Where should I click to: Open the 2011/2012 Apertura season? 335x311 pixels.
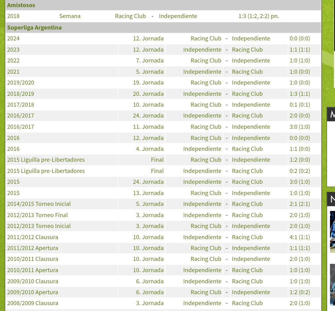(x=32, y=248)
